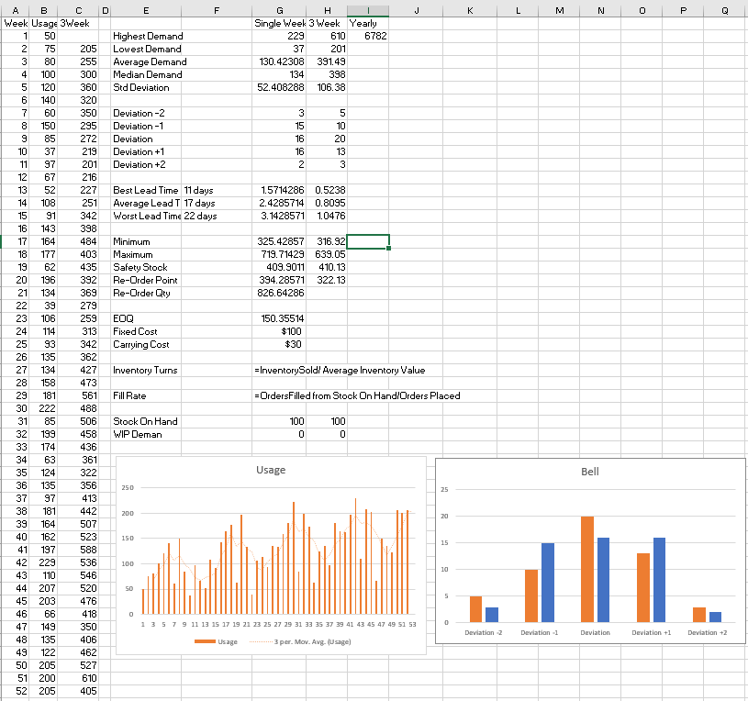Select the 'Re-Order Point' label cell
The height and width of the screenshot is (701, 748).
click(x=146, y=281)
